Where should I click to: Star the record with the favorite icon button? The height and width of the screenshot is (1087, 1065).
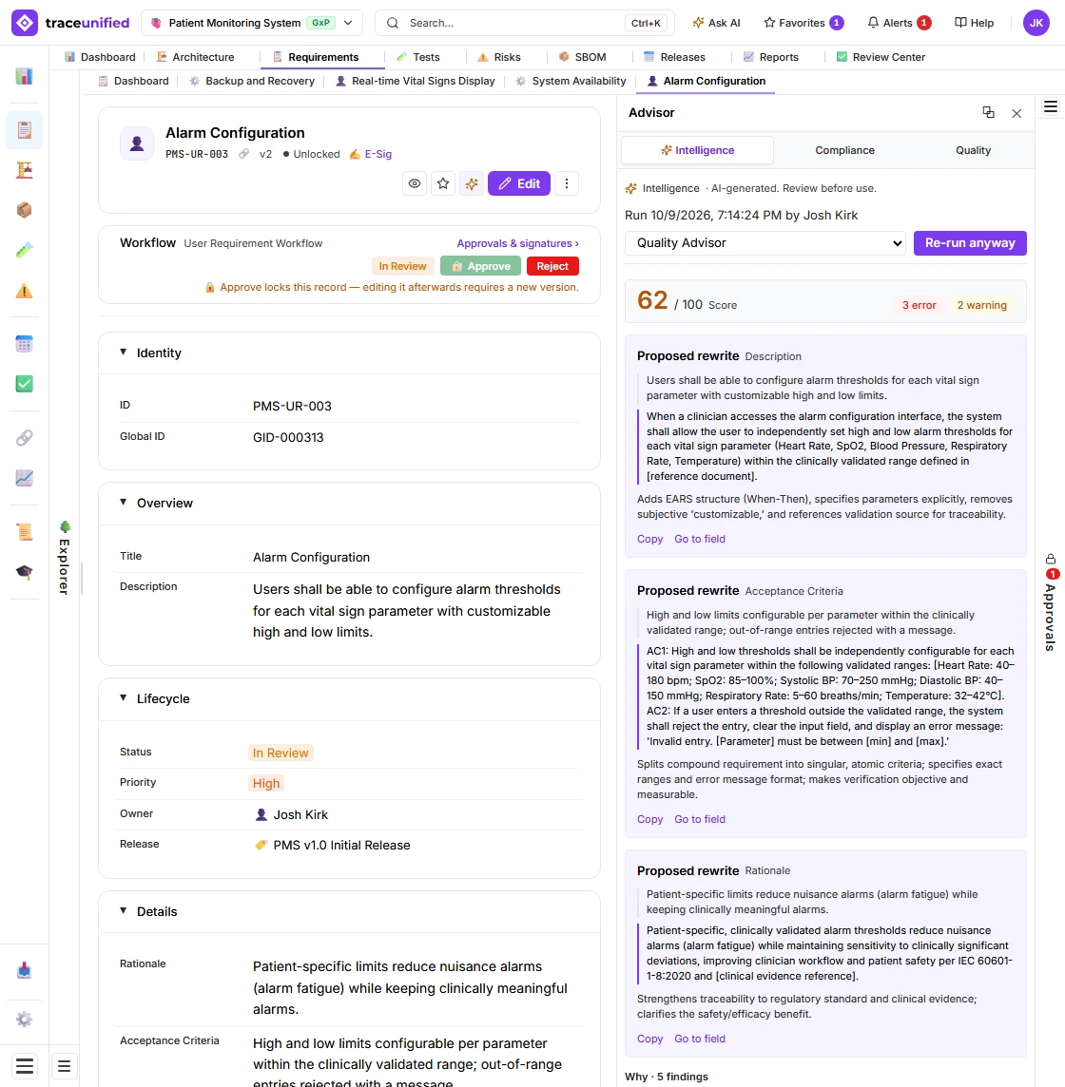443,183
